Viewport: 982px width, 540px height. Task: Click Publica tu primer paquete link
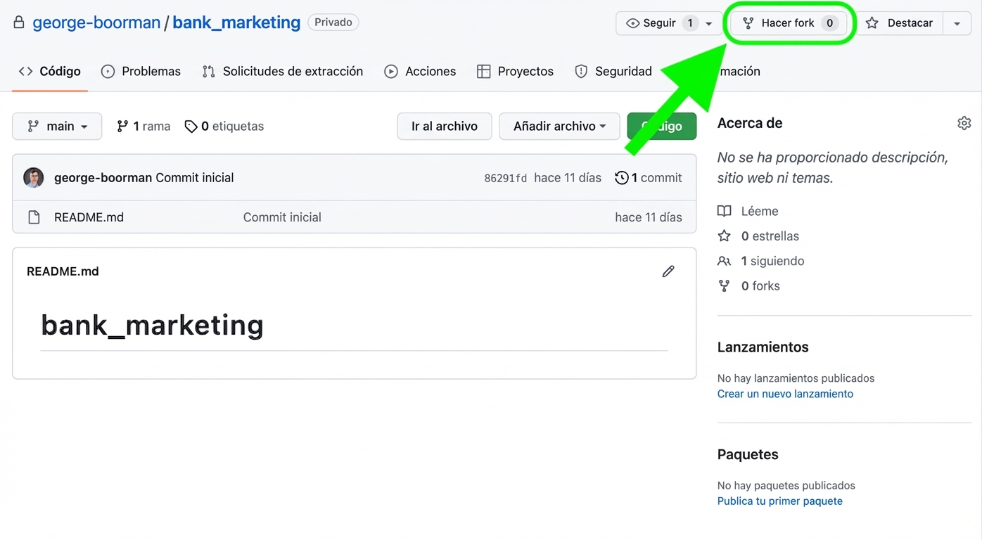point(779,501)
